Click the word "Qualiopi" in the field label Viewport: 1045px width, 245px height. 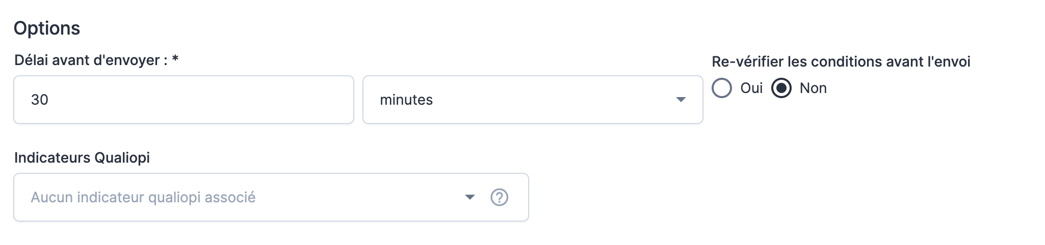tap(122, 158)
